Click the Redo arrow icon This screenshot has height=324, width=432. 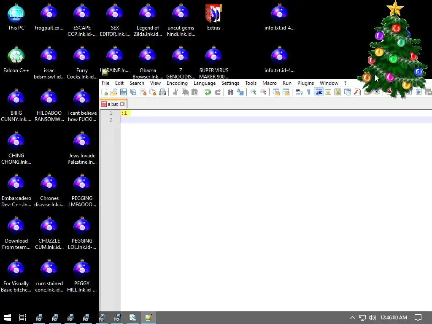[x=218, y=92]
